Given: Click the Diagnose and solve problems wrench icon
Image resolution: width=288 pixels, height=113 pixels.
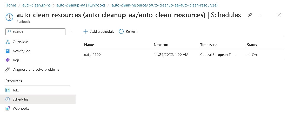Looking at the screenshot, I should coord(8,70).
